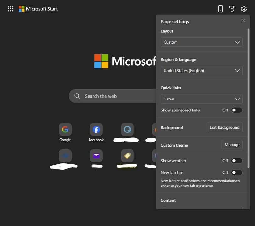Click Manage under Custom theme
255x226 pixels.
click(x=232, y=145)
